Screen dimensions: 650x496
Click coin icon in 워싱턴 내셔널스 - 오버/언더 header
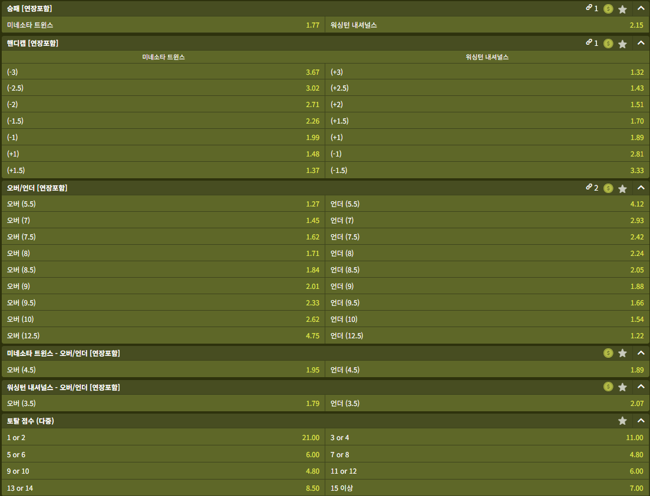coord(608,387)
